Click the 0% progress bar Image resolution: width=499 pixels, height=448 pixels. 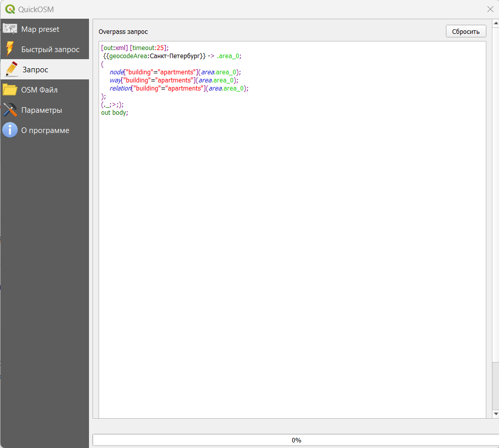[296, 440]
